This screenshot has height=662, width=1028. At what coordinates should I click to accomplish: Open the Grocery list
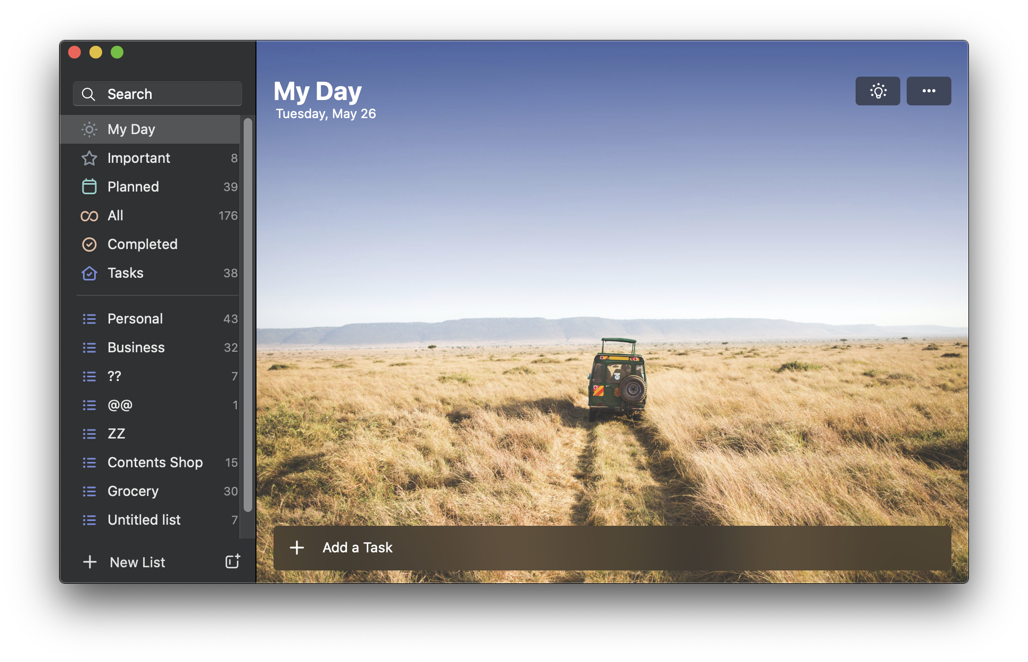click(133, 491)
